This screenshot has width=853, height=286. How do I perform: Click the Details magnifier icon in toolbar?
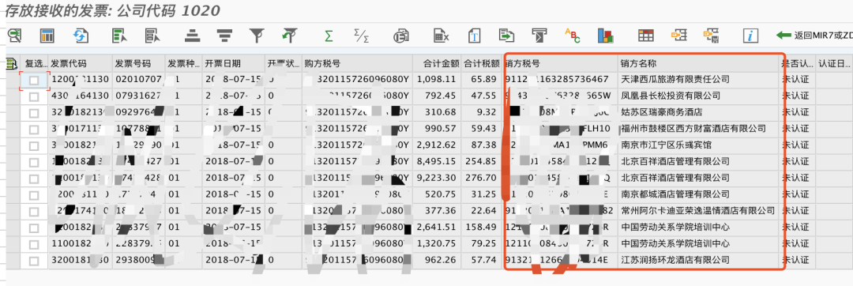(15, 36)
